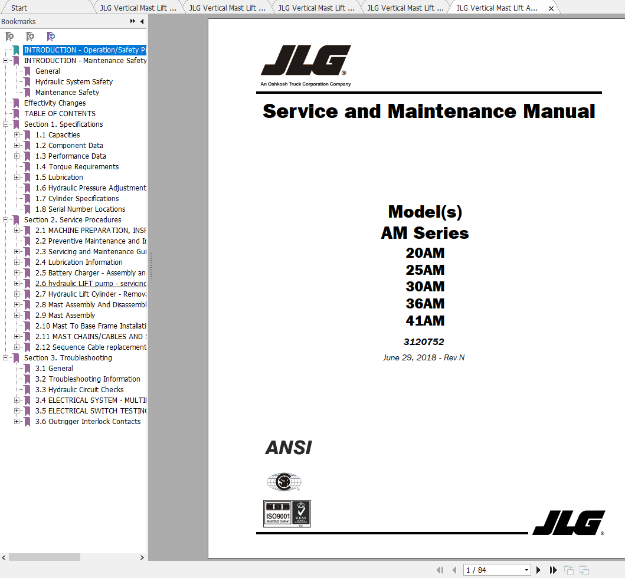Open the General bookmark under Maintenance Safety
The height and width of the screenshot is (578, 625).
[47, 71]
